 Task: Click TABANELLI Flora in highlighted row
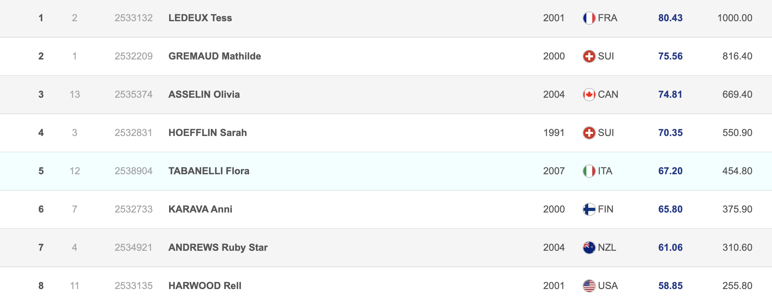point(209,171)
